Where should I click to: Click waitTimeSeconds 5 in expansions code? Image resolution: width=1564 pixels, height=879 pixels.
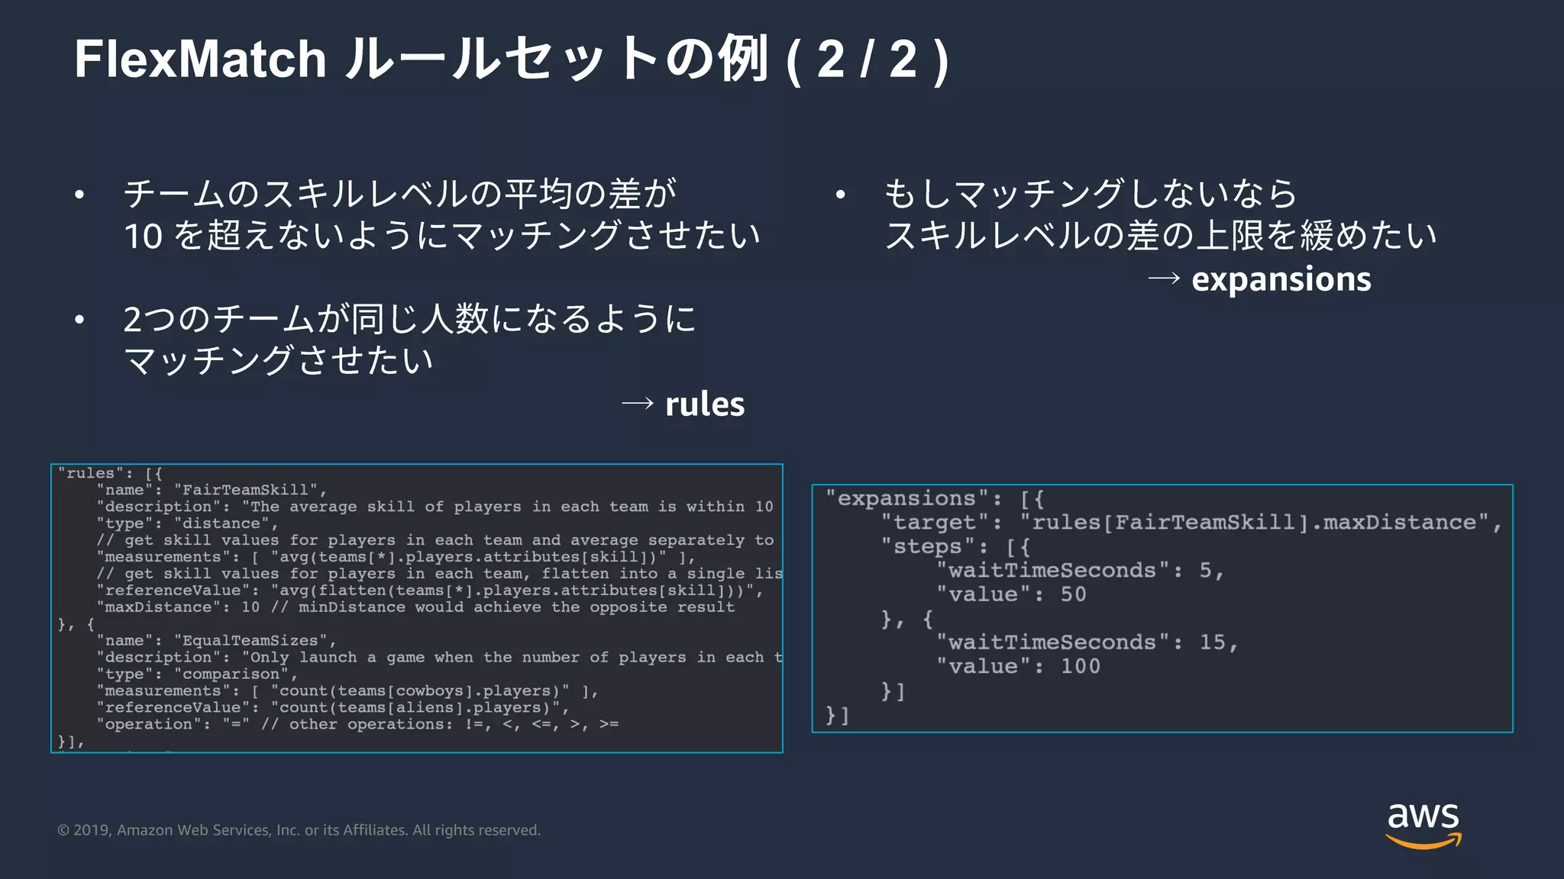coord(1079,571)
